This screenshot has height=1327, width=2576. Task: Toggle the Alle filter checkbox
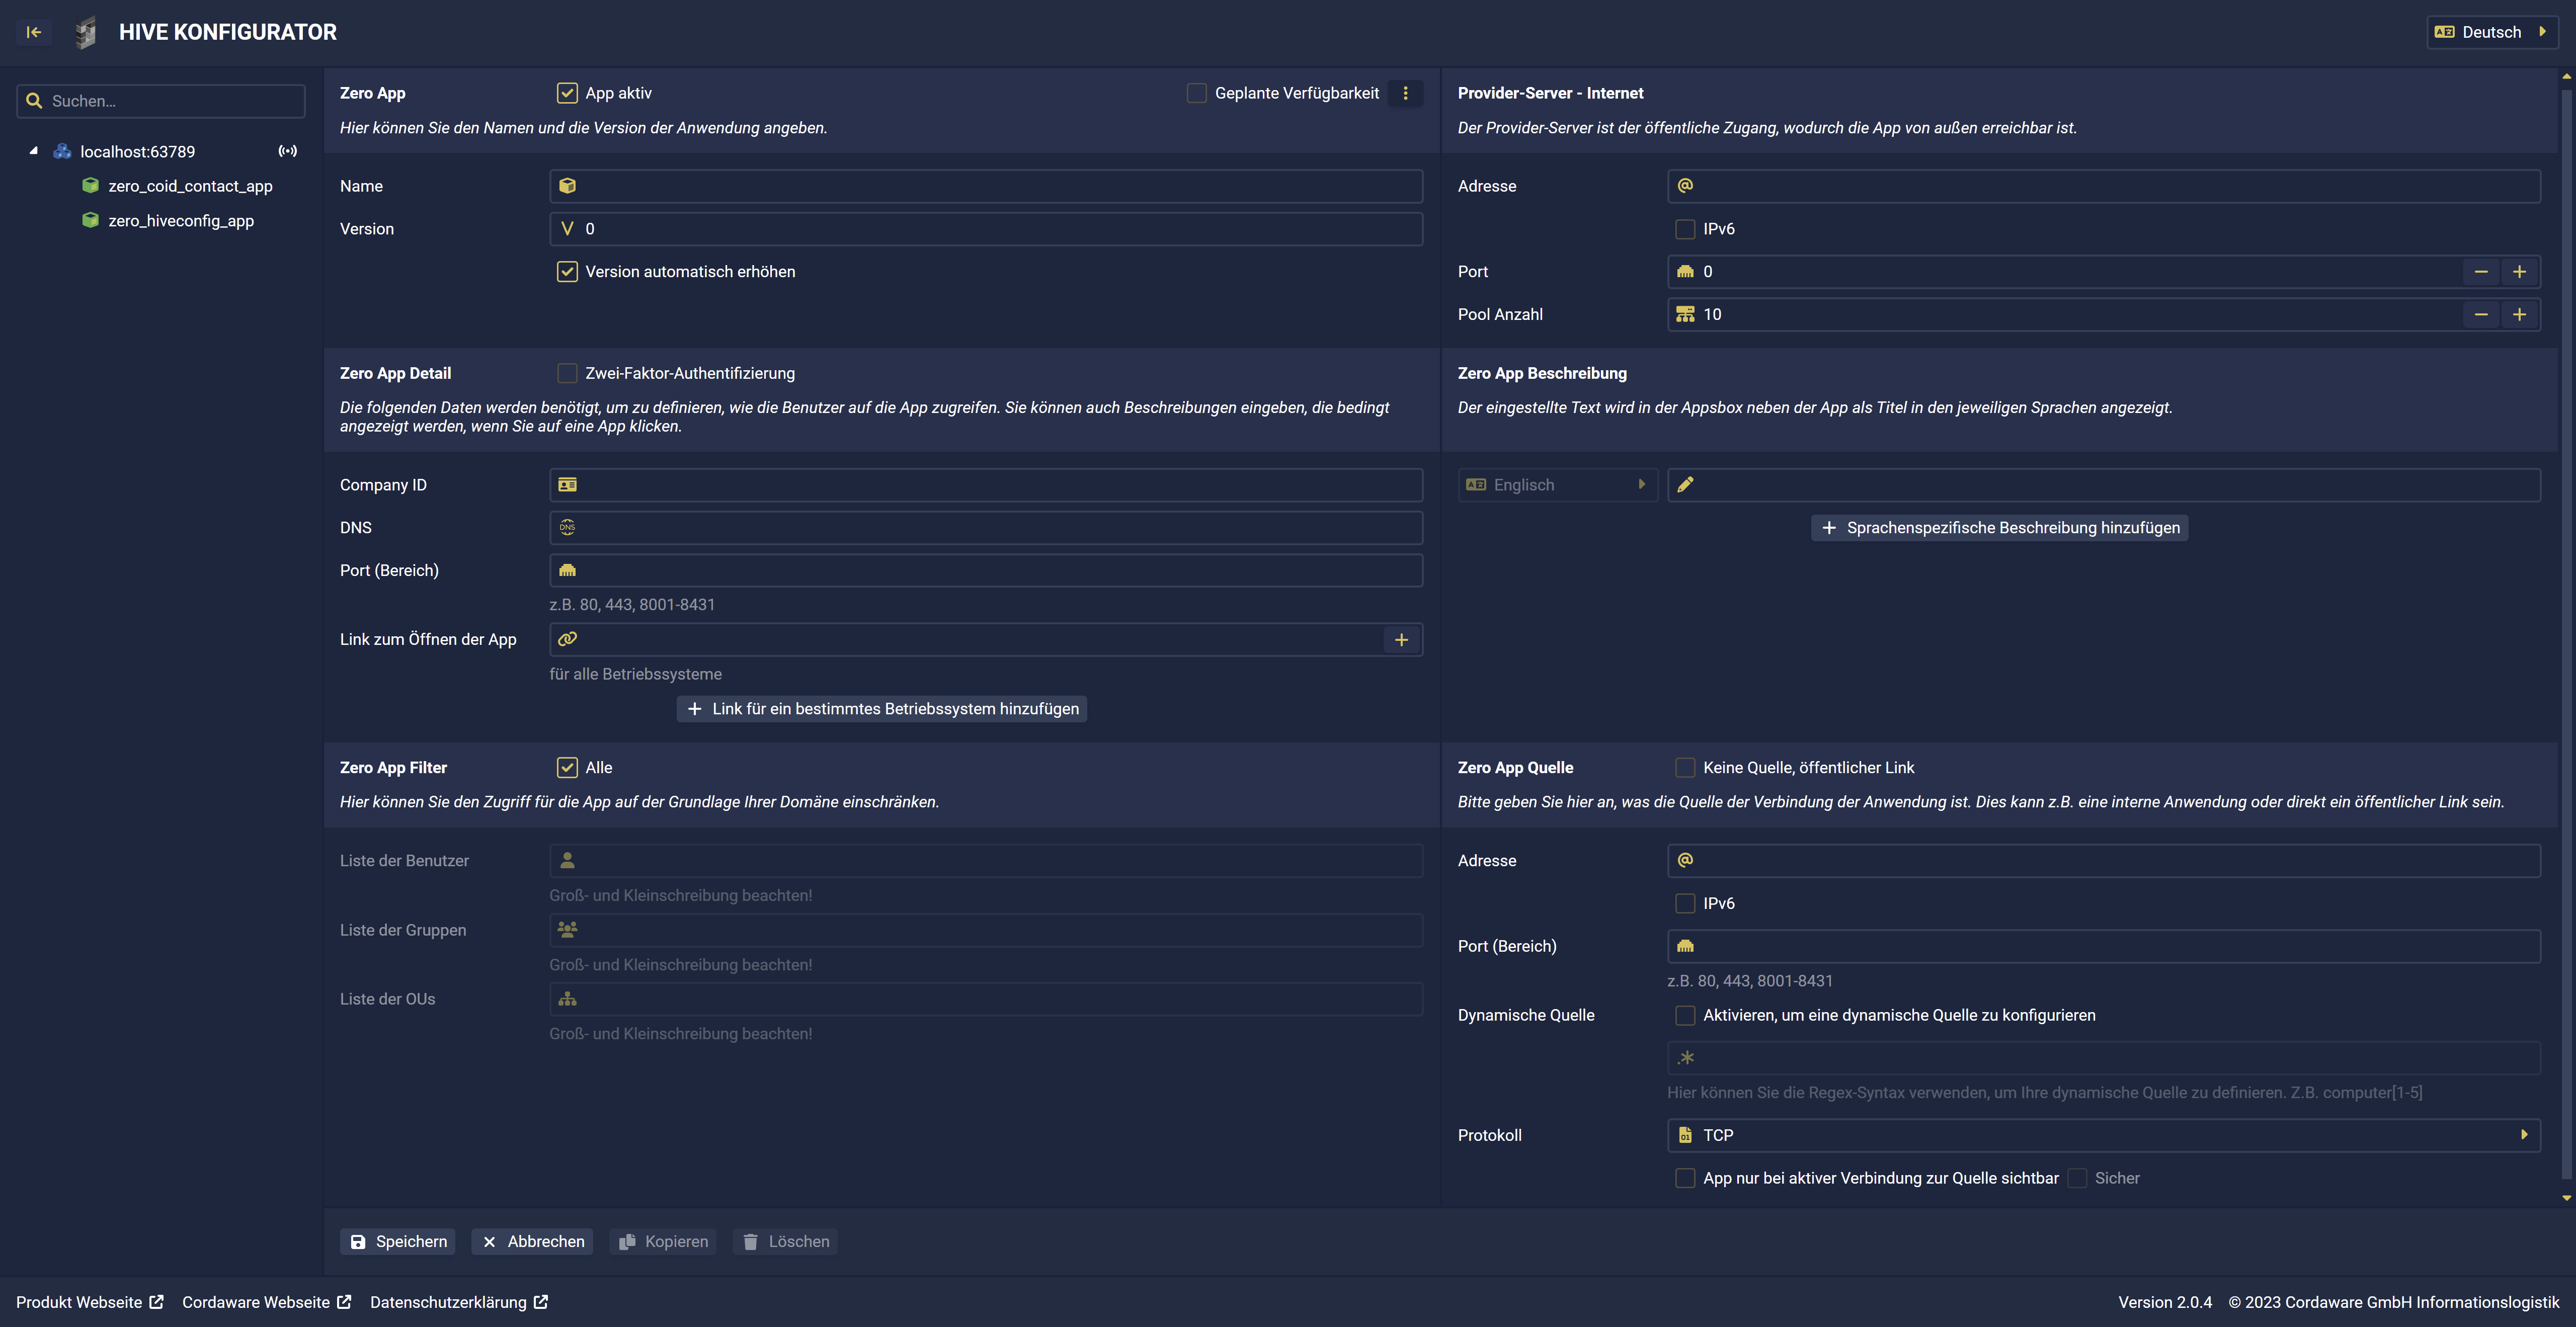(x=567, y=767)
